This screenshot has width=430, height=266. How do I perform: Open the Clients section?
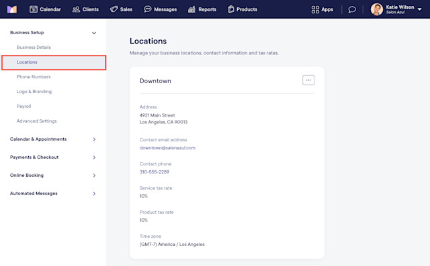click(x=85, y=9)
